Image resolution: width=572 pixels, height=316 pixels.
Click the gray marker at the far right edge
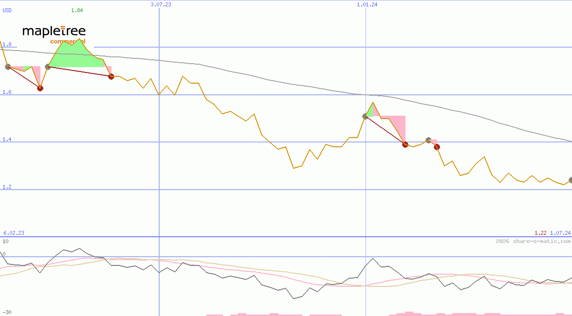571,180
